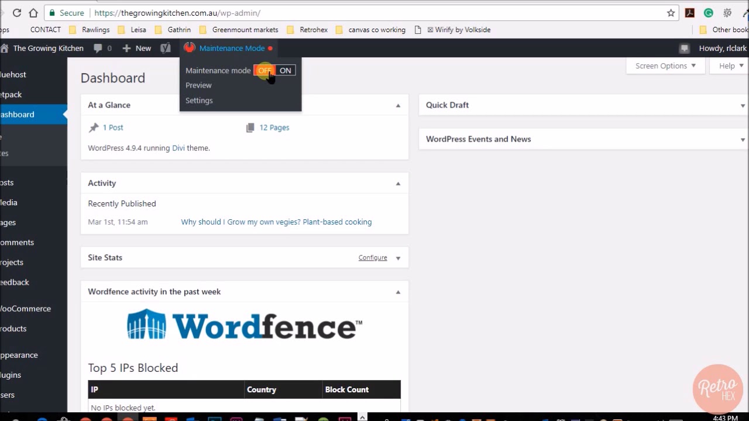Viewport: 749px width, 421px height.
Task: Expand the Site Stats panel arrow
Action: point(398,258)
